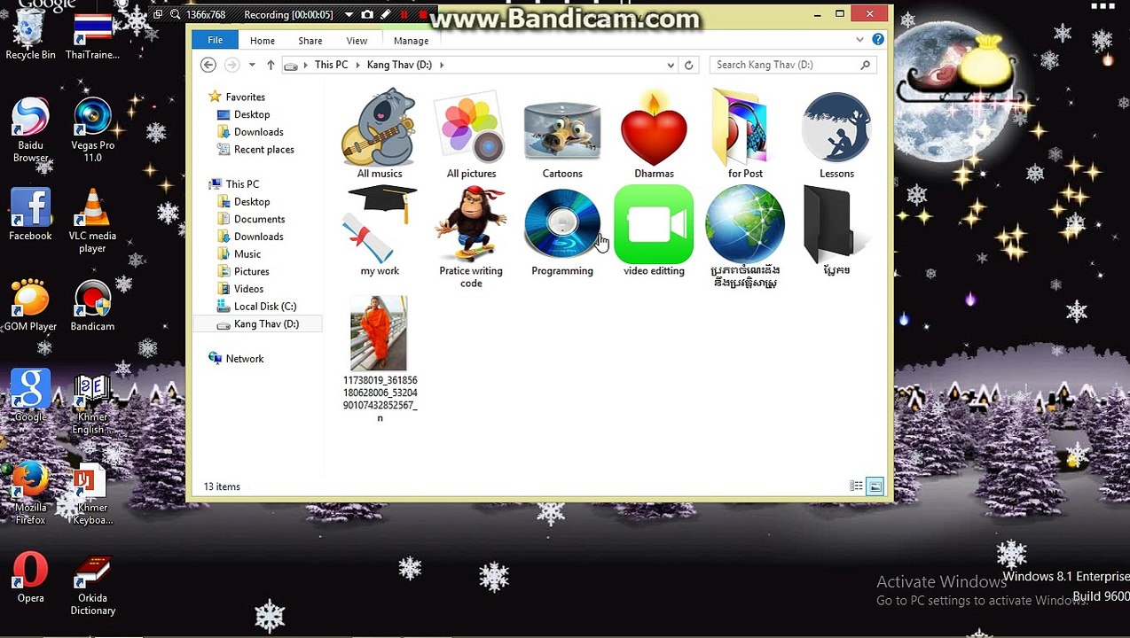Launch Baidu Browser from desktop
1130x638 pixels.
30,130
